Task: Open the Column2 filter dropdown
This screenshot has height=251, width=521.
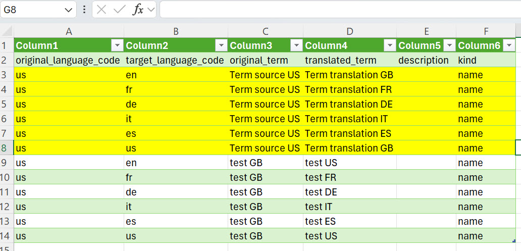Action: click(x=221, y=46)
